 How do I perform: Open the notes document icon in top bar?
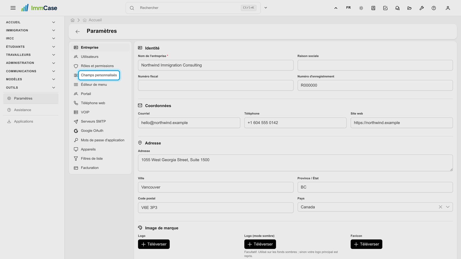373,8
